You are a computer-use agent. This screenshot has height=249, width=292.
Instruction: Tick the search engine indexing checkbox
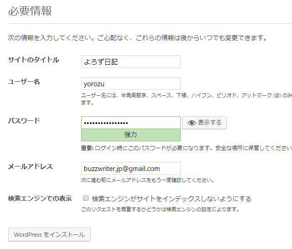pos(85,198)
